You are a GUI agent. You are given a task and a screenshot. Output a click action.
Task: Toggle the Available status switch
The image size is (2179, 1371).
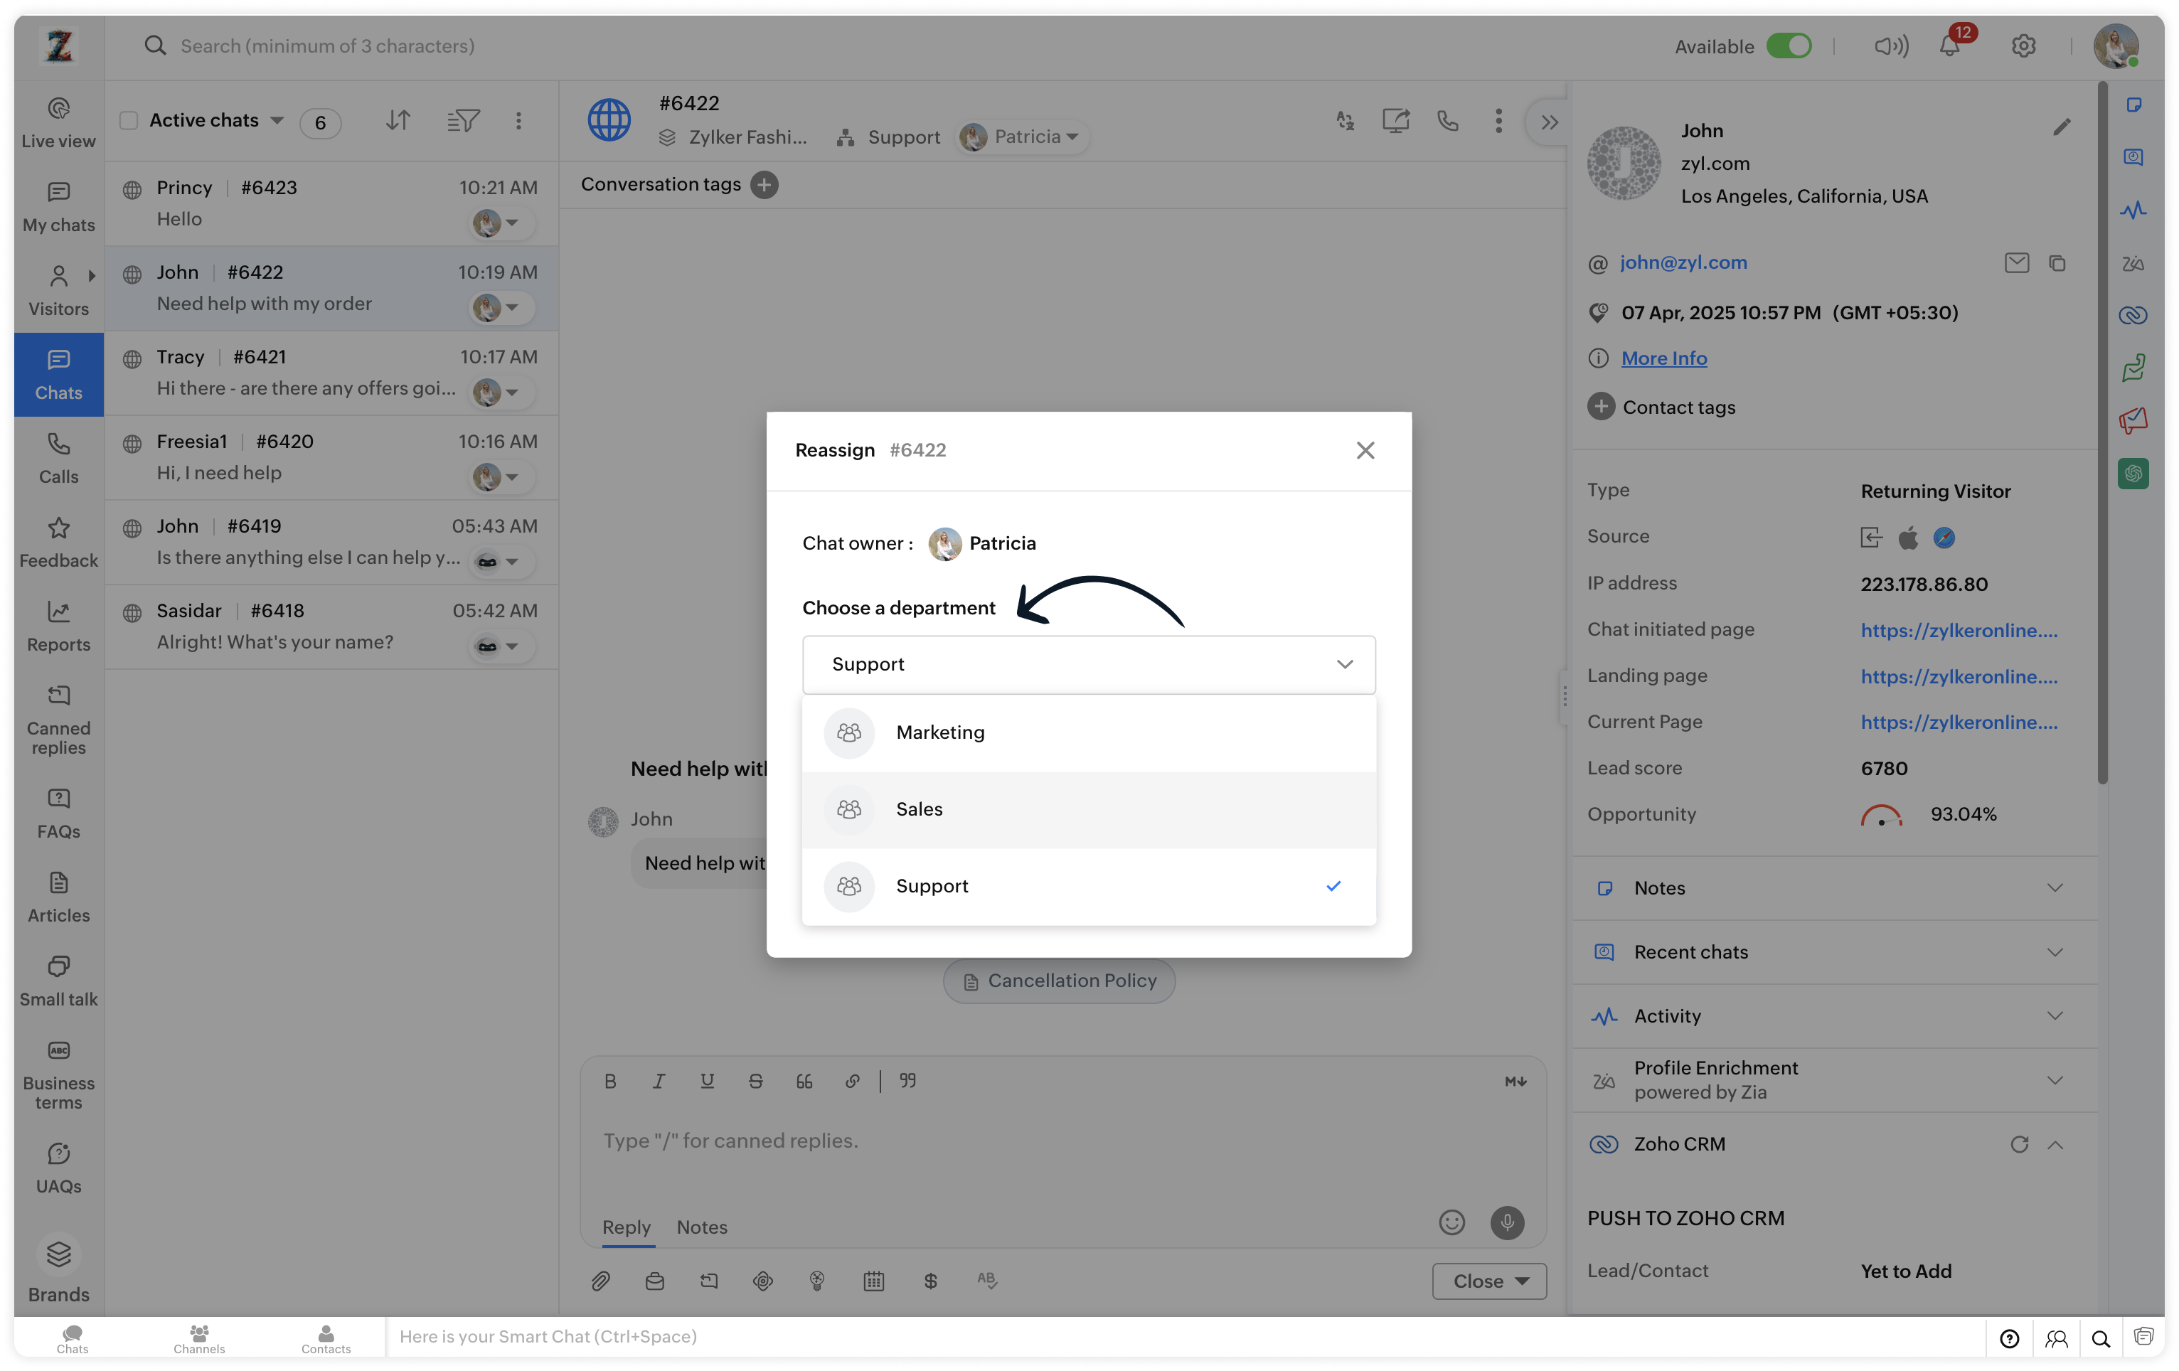pos(1789,46)
